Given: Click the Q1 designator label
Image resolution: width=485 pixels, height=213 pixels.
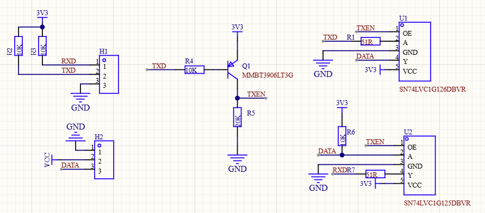Looking at the screenshot, I should pyautogui.click(x=246, y=66).
